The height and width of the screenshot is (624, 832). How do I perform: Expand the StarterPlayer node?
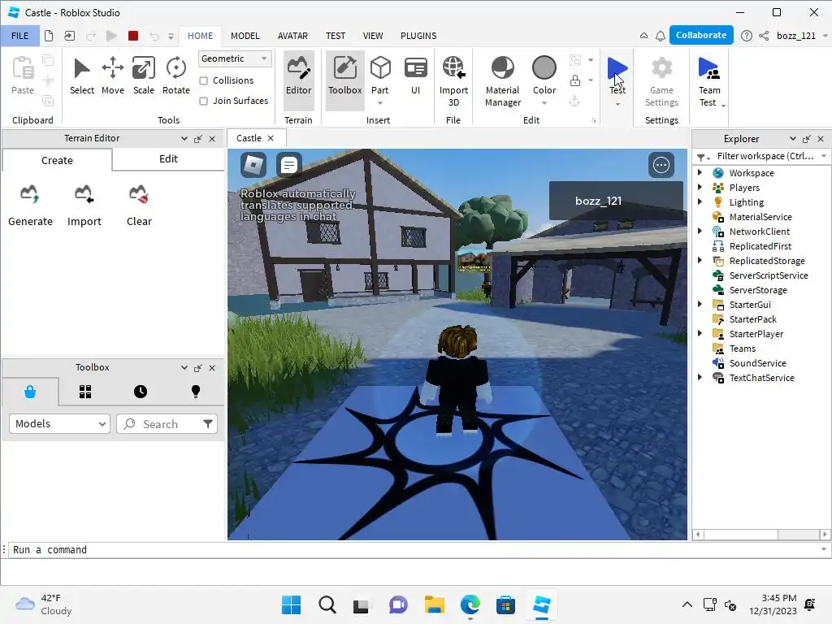[x=700, y=333]
